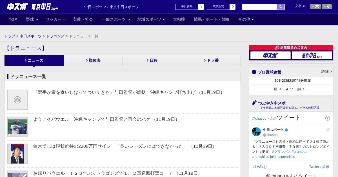Image resolution: width=338 pixels, height=177 pixels.
Task: Open 芸能・社会 section
Action: (83, 19)
